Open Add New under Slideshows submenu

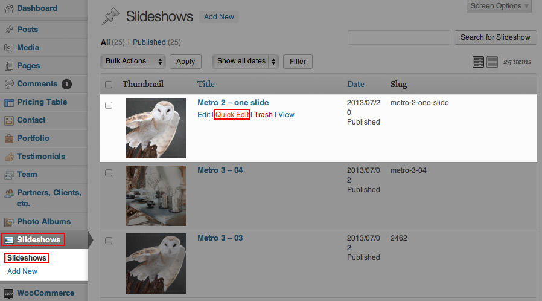pyautogui.click(x=22, y=271)
